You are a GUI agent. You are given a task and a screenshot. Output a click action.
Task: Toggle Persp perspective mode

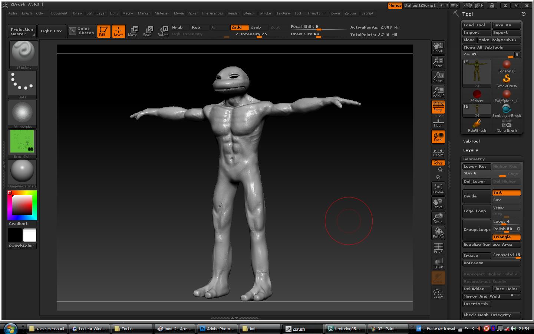click(438, 107)
